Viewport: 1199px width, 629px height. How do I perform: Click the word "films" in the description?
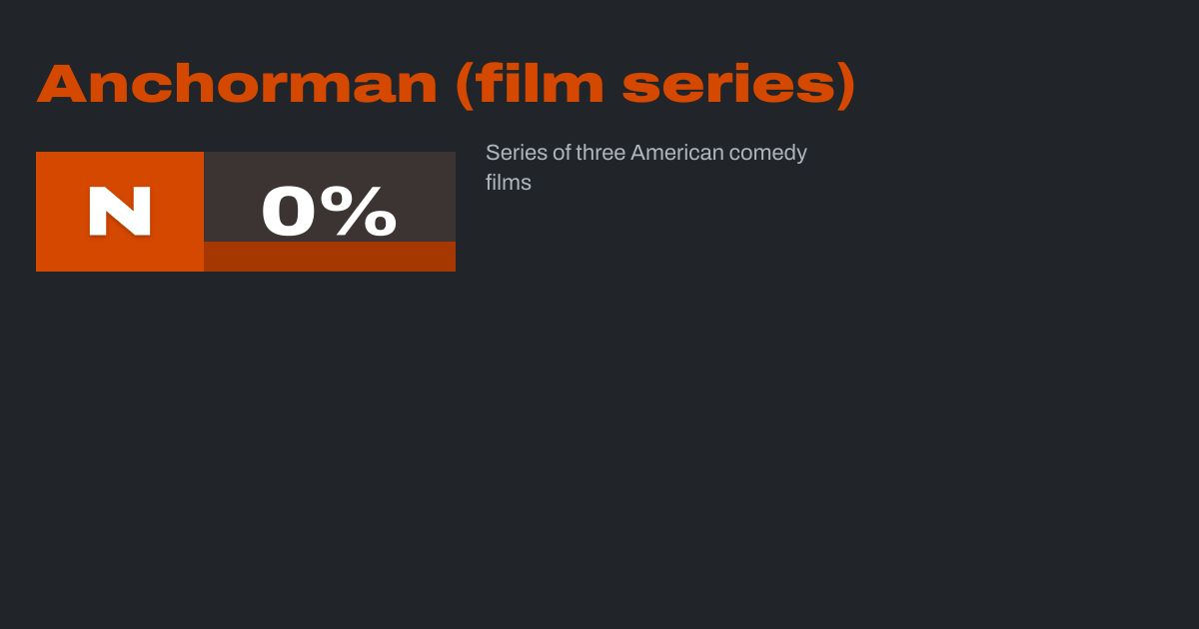509,183
